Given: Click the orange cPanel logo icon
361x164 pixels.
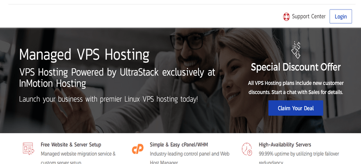Looking at the screenshot, I should pos(138,149).
